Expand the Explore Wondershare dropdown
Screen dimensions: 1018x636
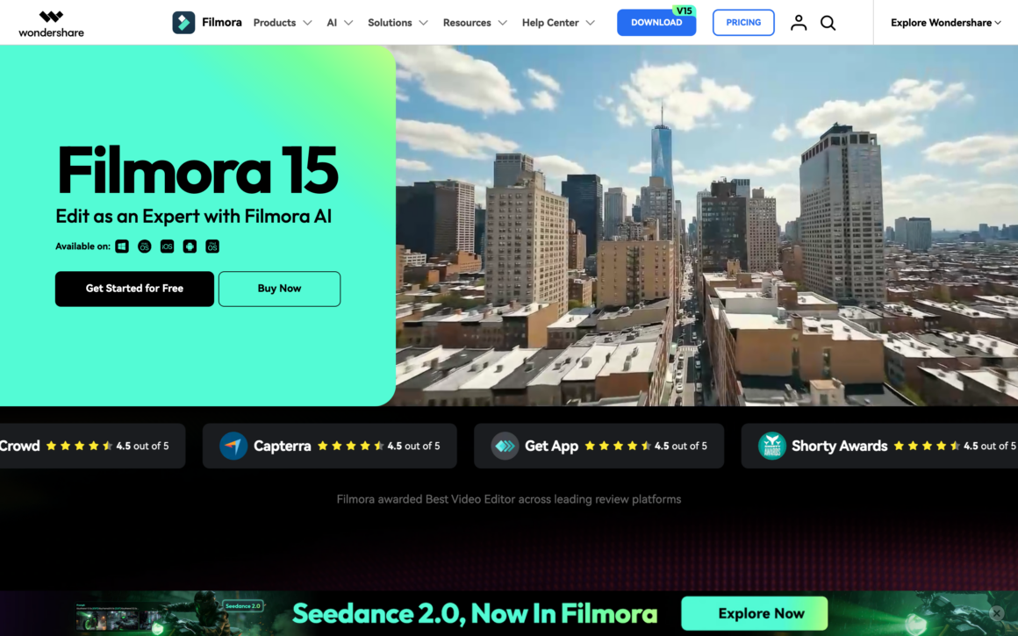945,22
